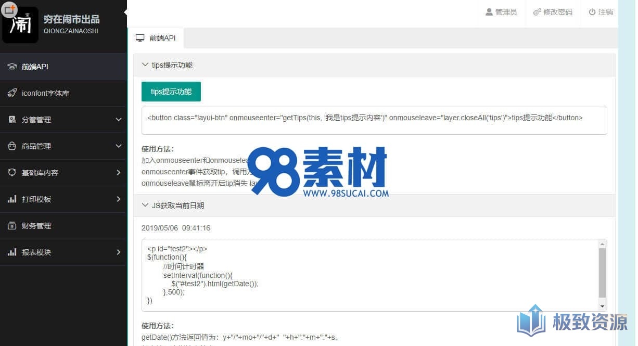This screenshot has height=346, width=638.
Task: Click the monitor icon in the 前端API tab
Action: (x=140, y=38)
